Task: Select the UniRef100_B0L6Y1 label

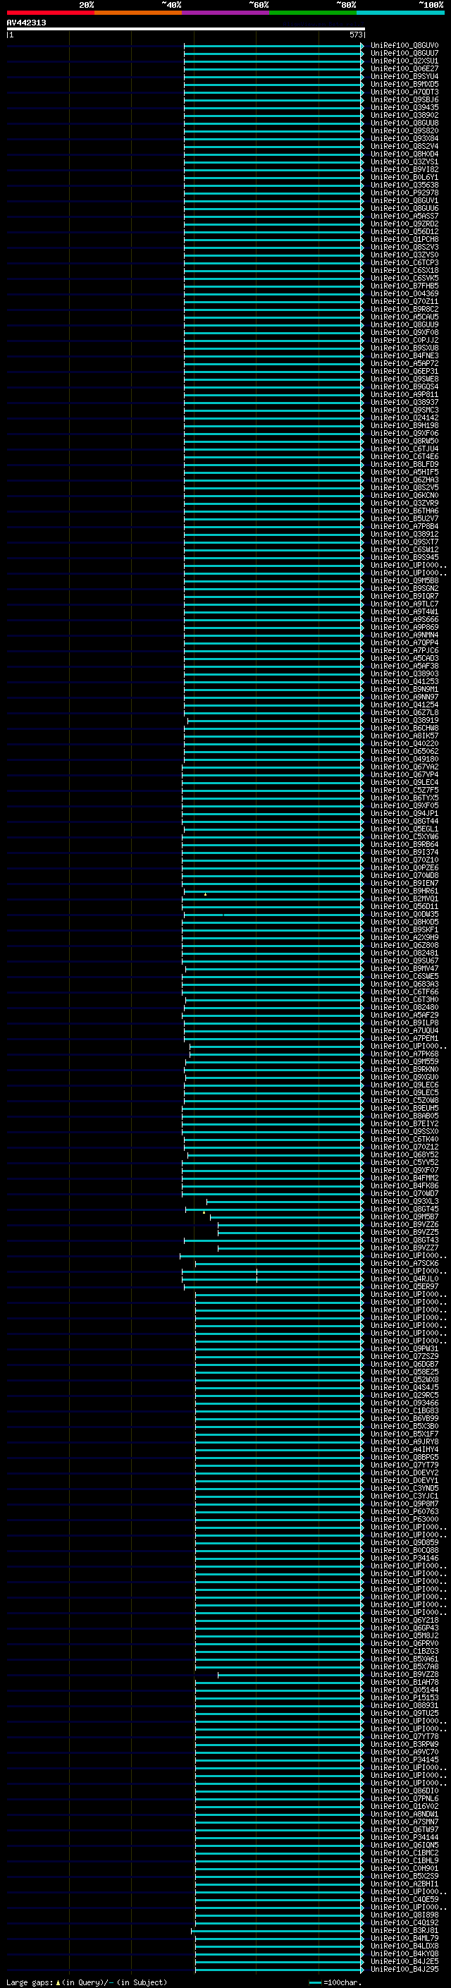Action: click(x=404, y=178)
